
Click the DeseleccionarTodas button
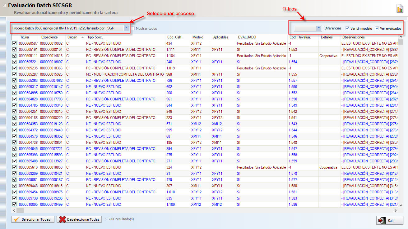pyautogui.click(x=79, y=219)
